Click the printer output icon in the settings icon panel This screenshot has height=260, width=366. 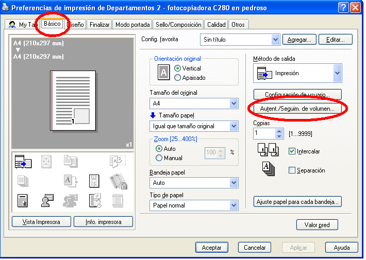(23, 162)
